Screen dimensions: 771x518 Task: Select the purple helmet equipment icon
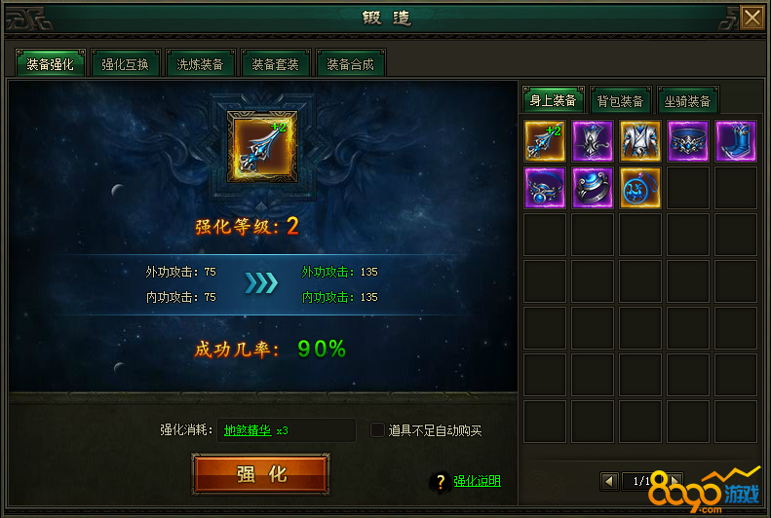coord(593,141)
